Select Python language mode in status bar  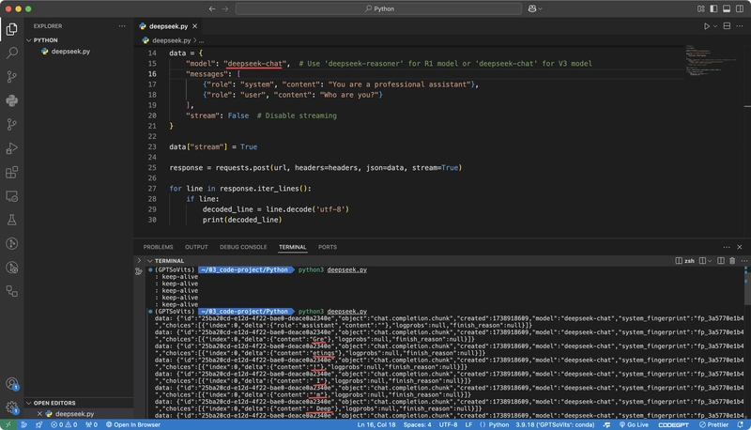coord(498,424)
